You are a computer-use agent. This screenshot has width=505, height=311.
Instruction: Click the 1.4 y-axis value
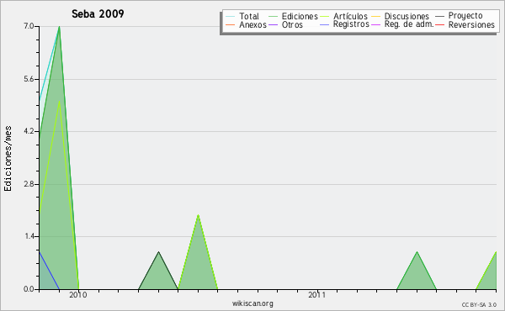point(29,236)
